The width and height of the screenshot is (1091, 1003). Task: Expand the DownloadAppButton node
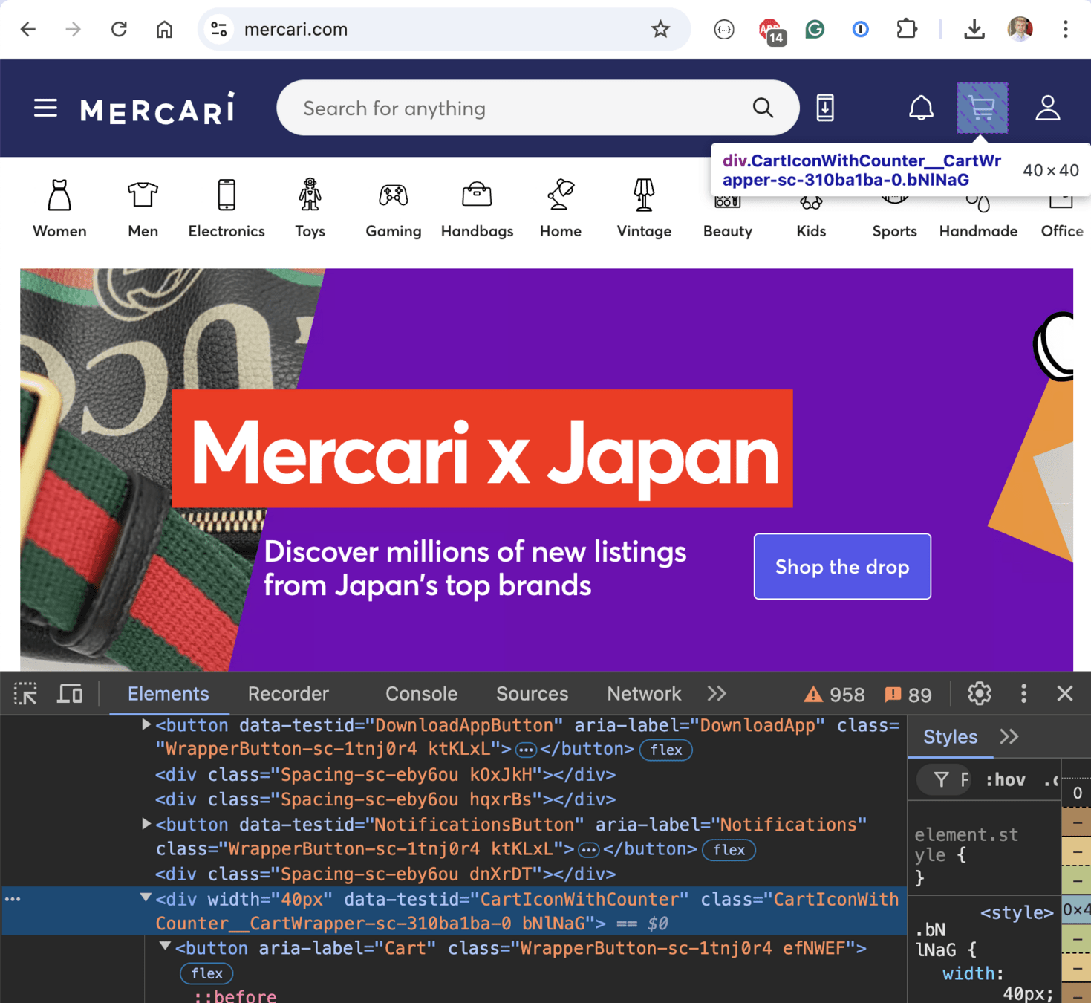click(x=146, y=724)
